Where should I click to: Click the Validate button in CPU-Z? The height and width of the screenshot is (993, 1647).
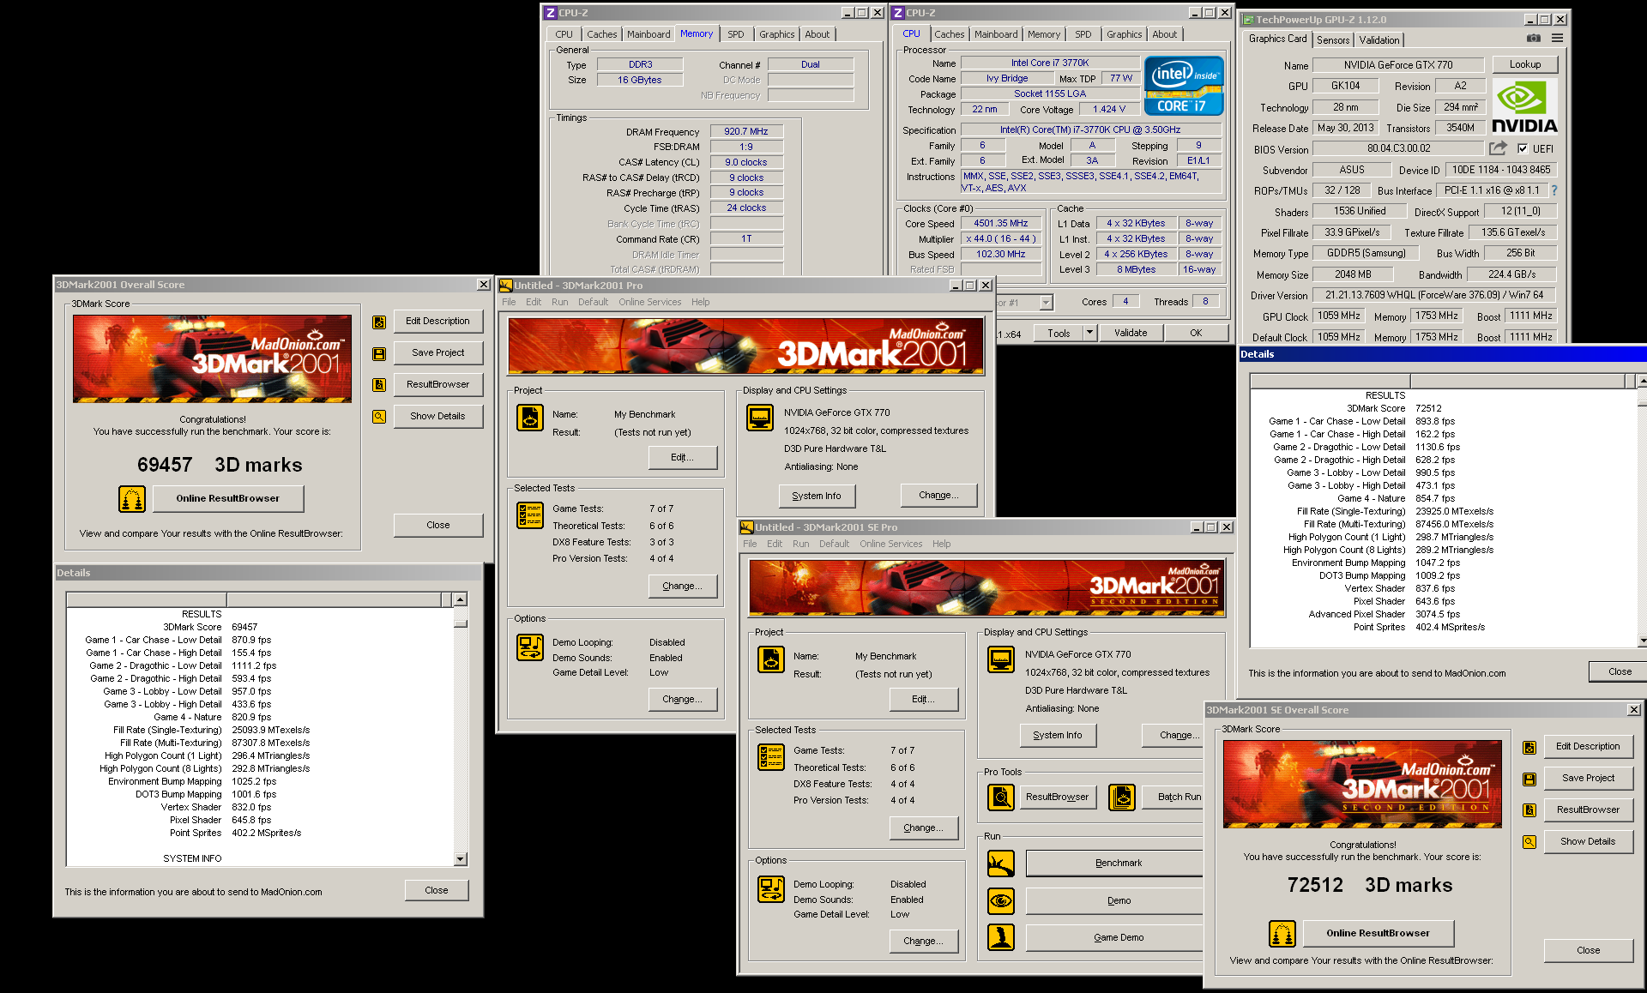(x=1130, y=333)
